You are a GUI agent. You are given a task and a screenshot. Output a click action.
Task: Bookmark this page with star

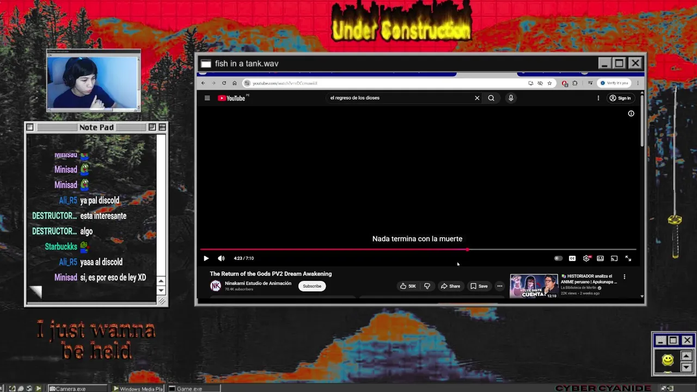pos(549,83)
